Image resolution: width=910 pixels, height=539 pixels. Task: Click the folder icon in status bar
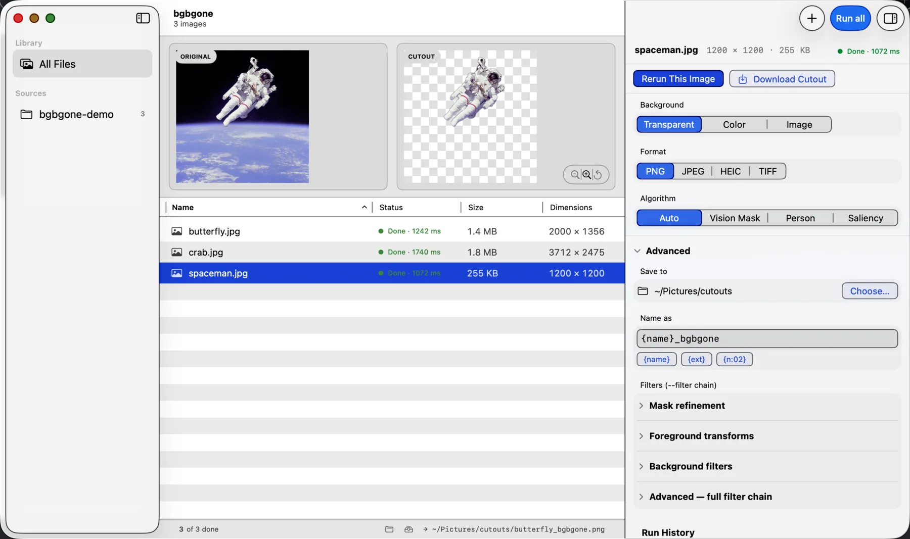pyautogui.click(x=389, y=529)
